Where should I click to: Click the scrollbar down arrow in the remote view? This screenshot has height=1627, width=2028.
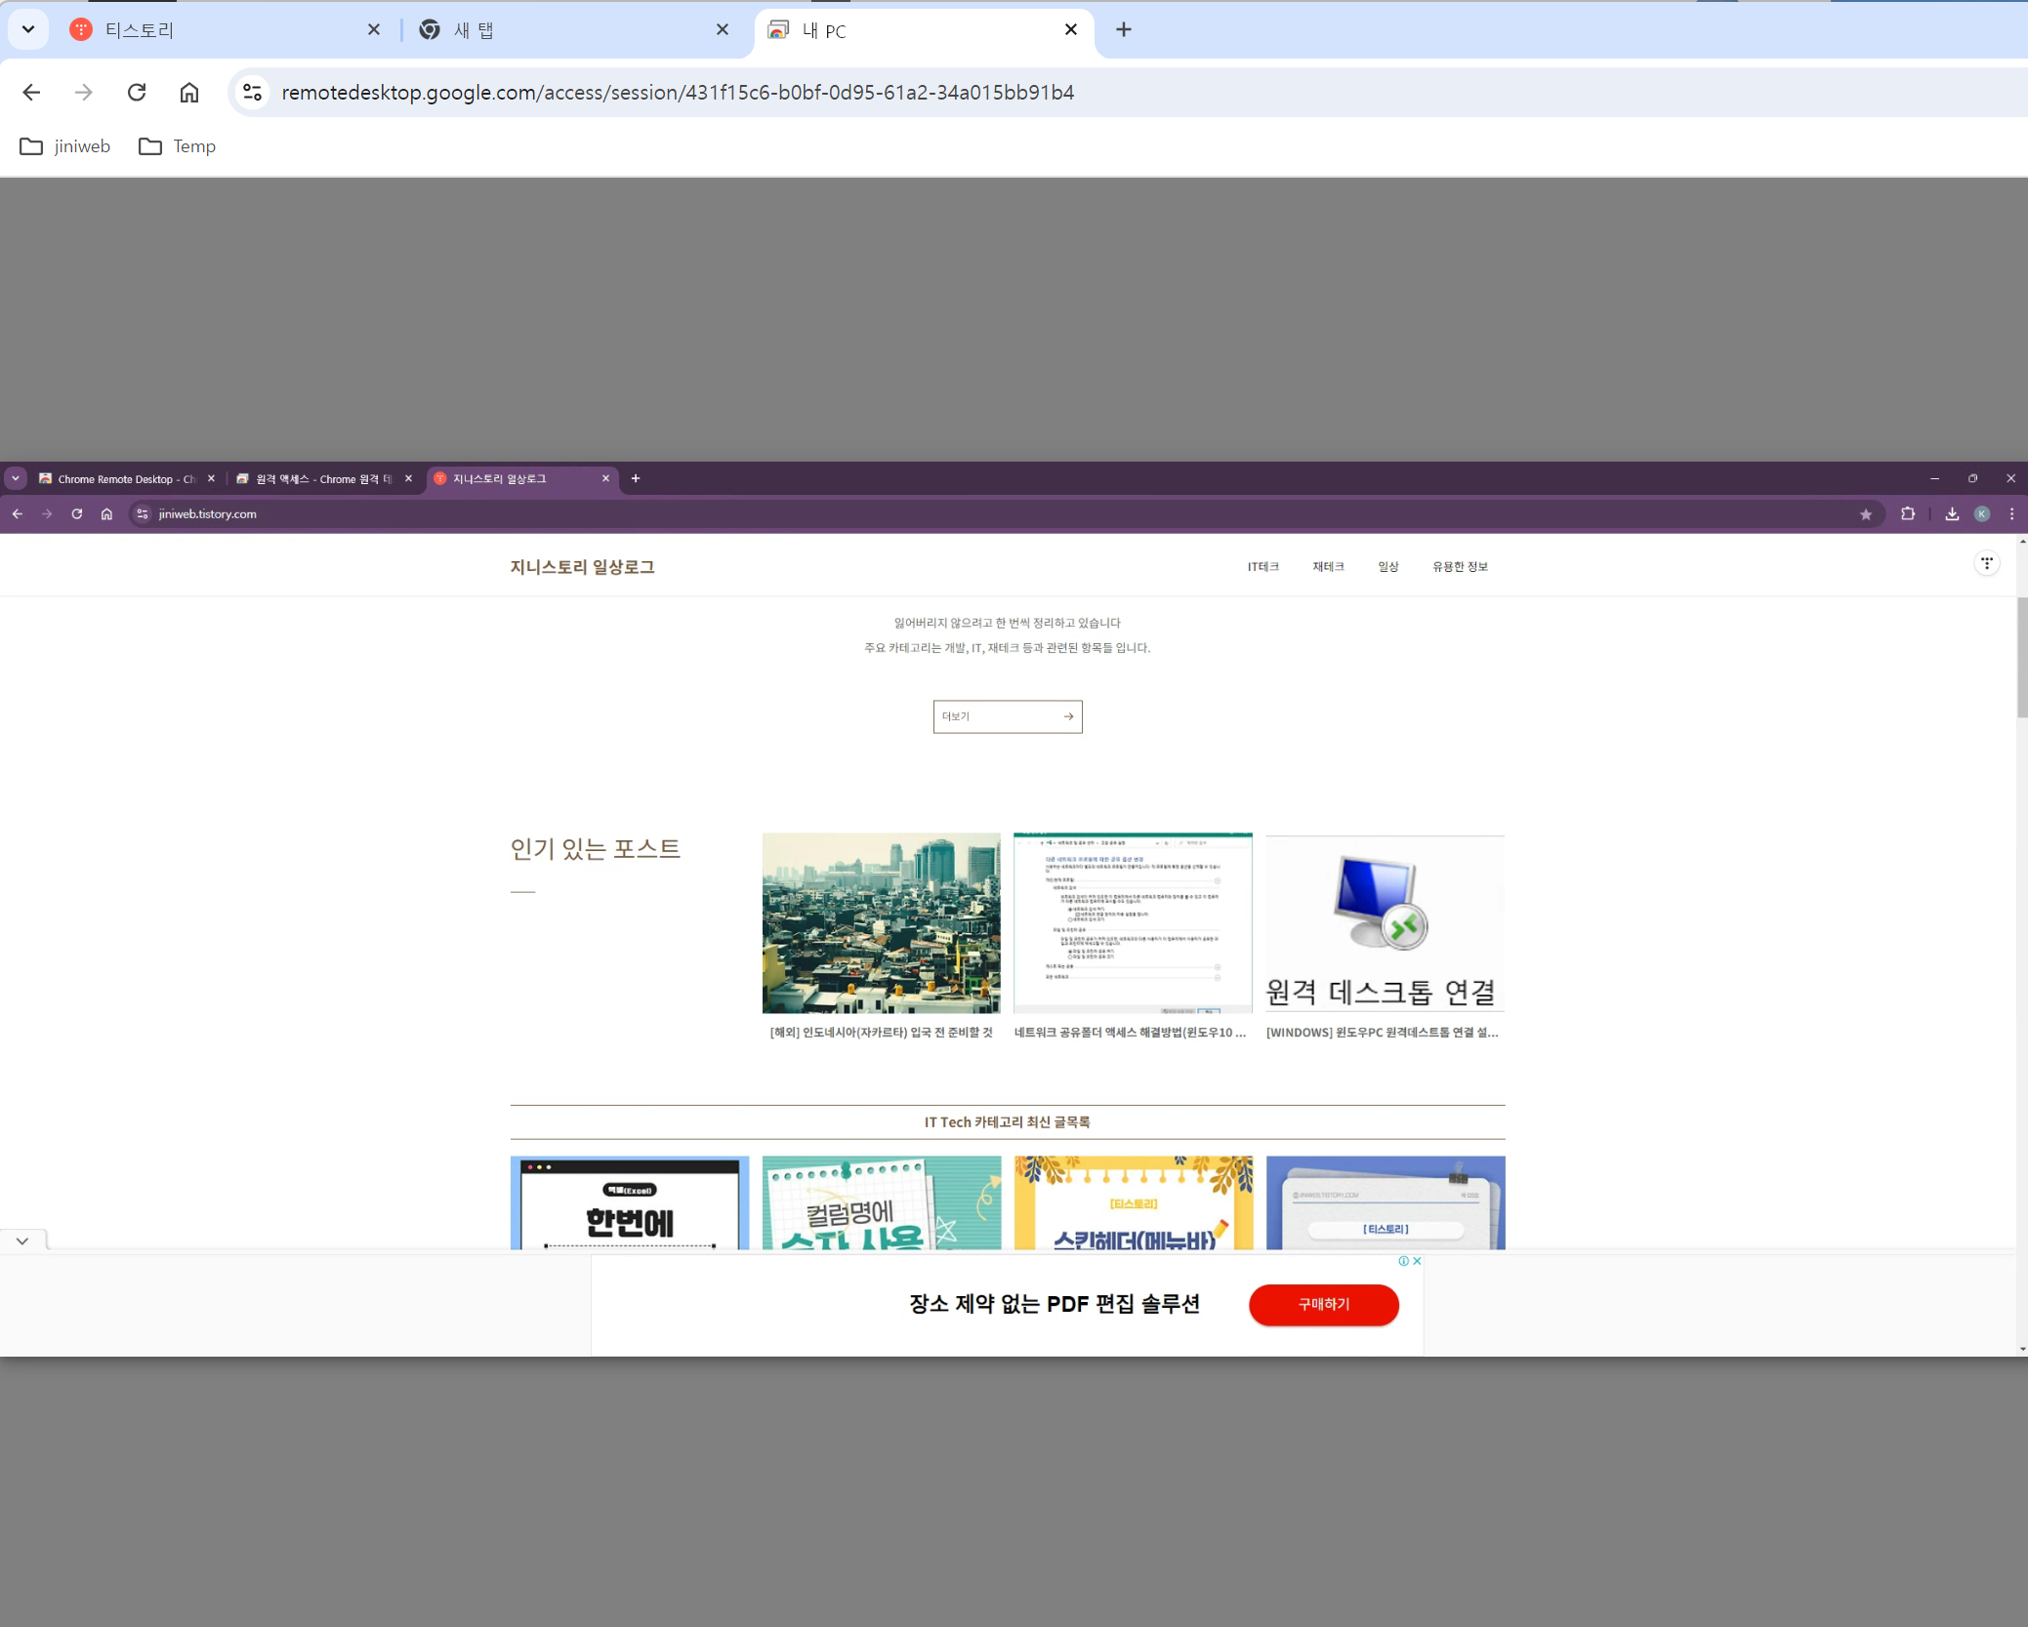[x=2020, y=1348]
